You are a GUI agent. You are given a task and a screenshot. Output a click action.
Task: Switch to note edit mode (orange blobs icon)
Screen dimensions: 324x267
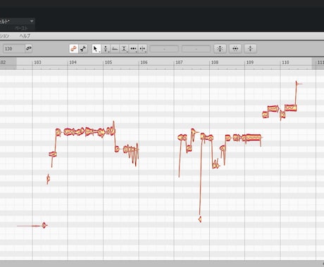coord(74,48)
